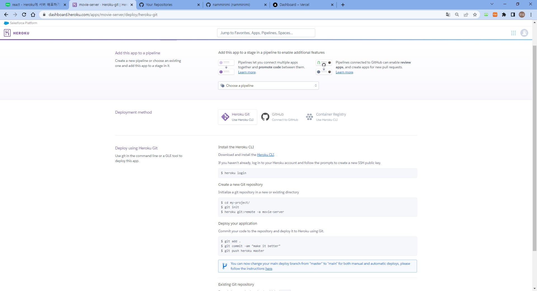Click the 'Deploy your application' heading
This screenshot has height=291, width=537.
tap(237, 223)
